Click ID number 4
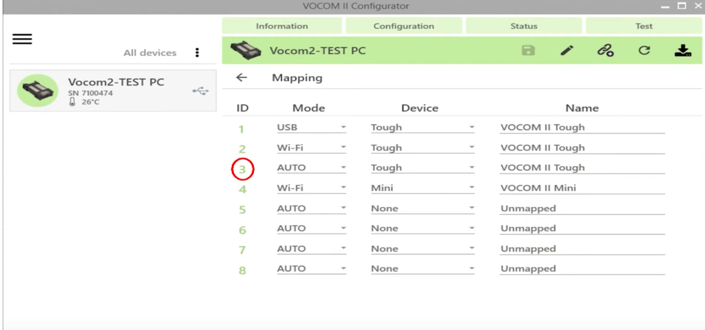Viewport: 705px width, 330px height. pyautogui.click(x=242, y=190)
